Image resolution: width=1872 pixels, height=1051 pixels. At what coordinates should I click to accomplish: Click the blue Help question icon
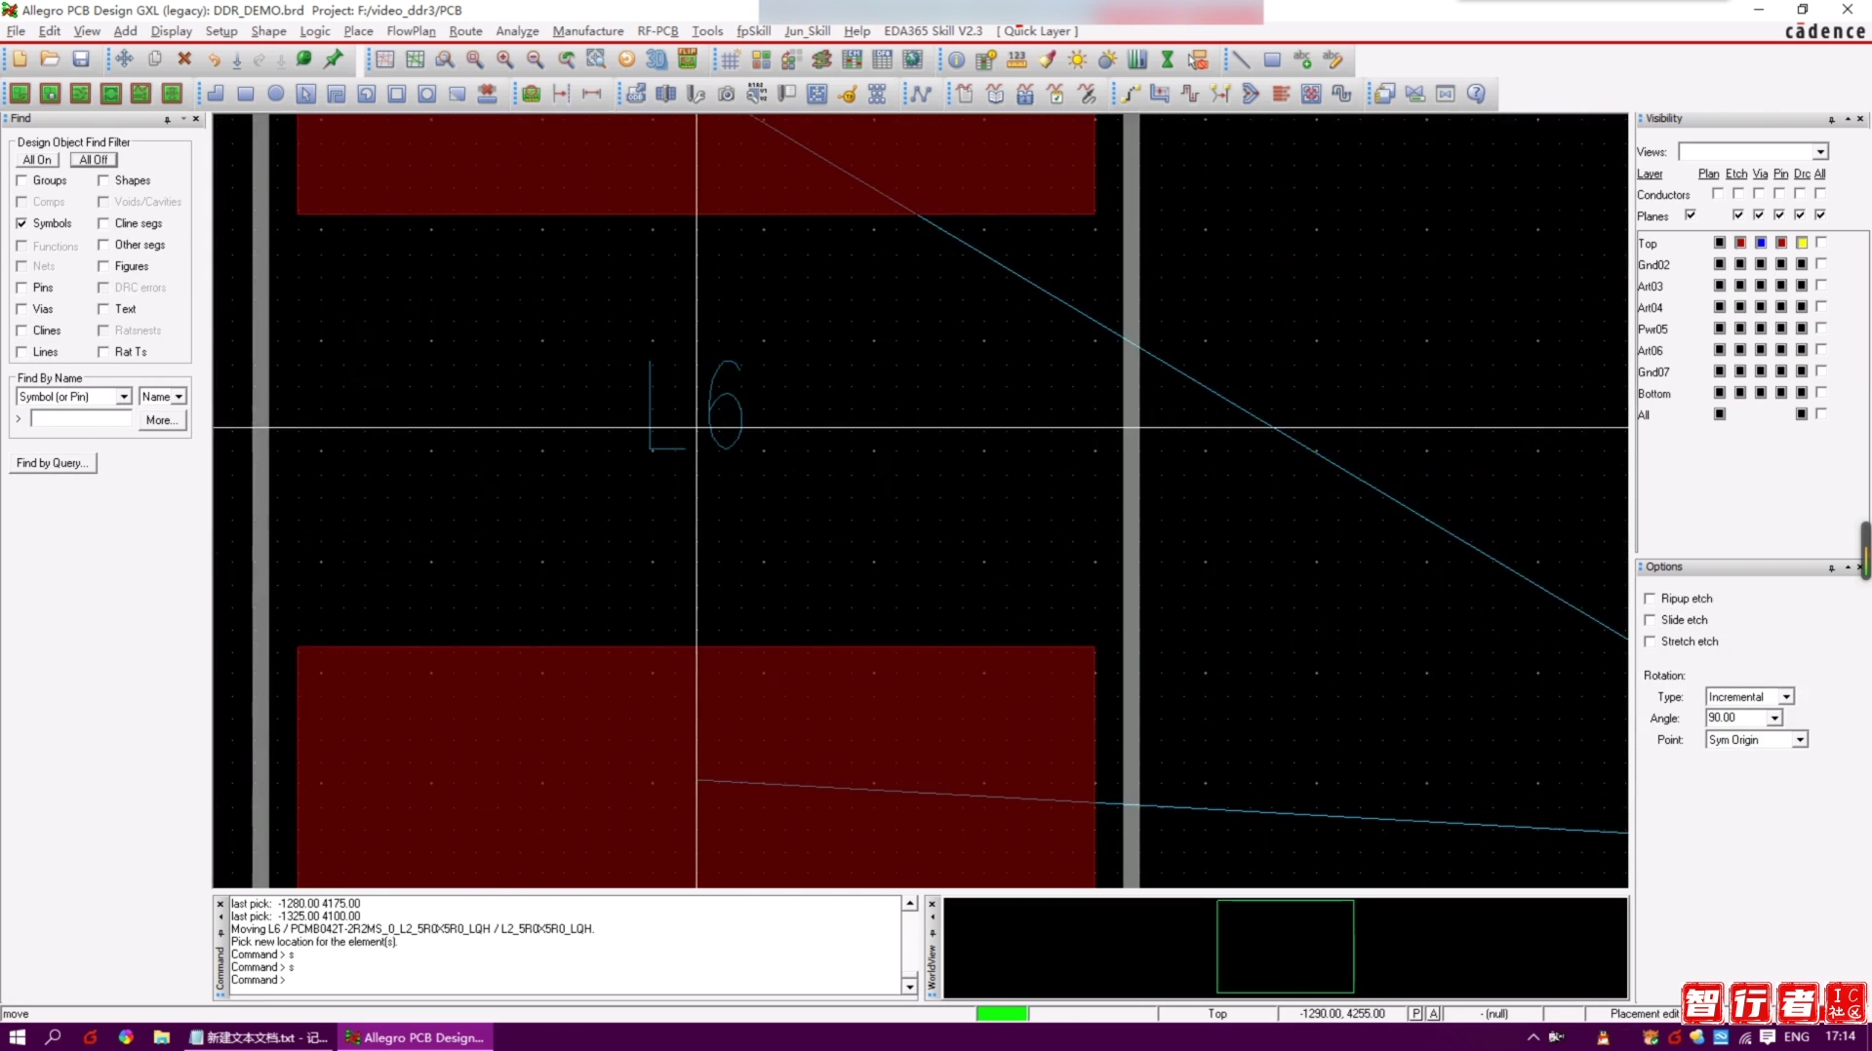(1476, 94)
